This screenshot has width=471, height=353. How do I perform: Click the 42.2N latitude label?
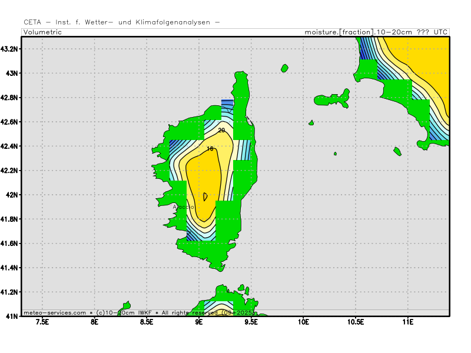(x=9, y=171)
